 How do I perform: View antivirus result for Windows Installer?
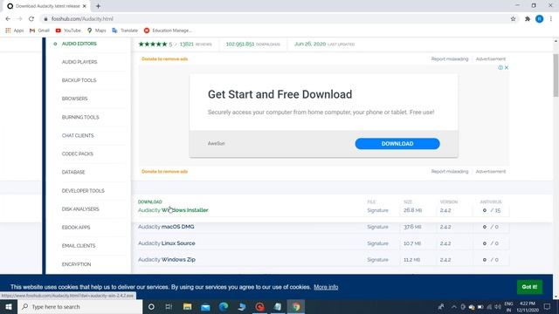pyautogui.click(x=492, y=210)
